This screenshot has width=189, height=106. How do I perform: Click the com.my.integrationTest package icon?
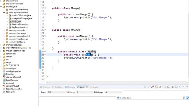[x=7, y=36]
